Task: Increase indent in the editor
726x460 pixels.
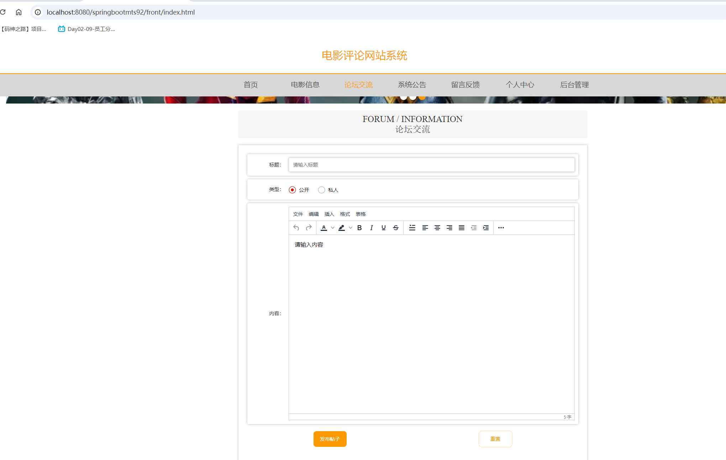Action: click(486, 228)
